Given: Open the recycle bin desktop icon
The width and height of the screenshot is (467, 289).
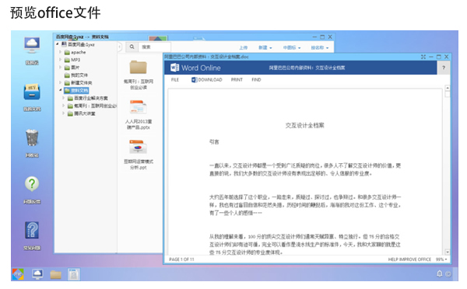Looking at the screenshot, I should (x=32, y=138).
